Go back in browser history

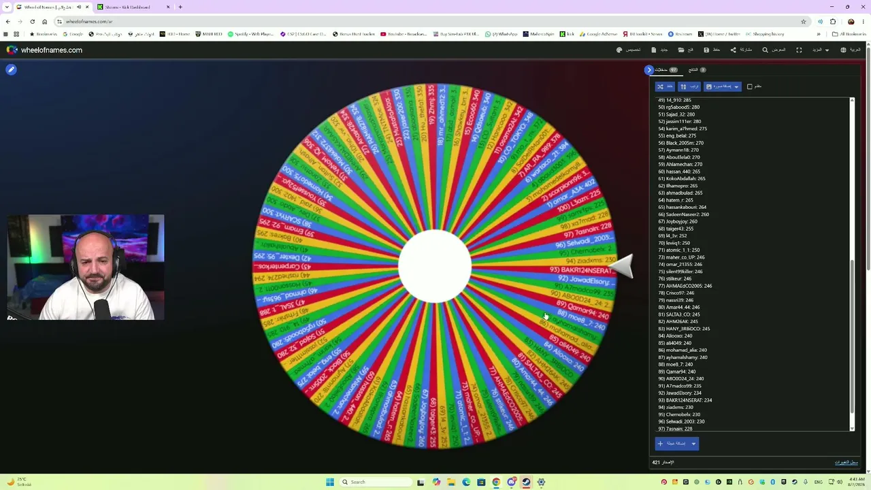click(x=7, y=21)
